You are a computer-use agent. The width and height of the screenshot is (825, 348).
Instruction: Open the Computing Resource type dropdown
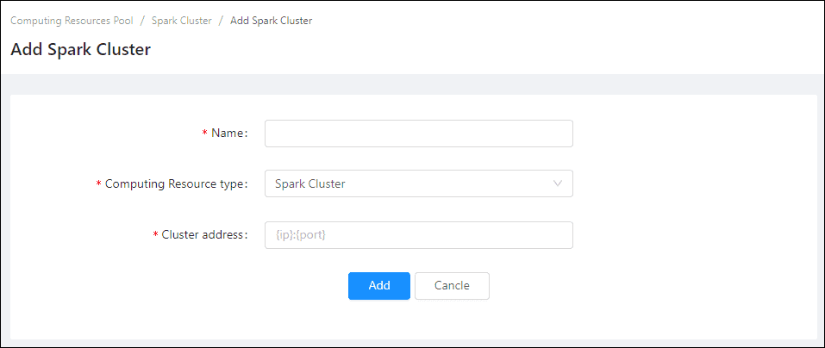418,183
